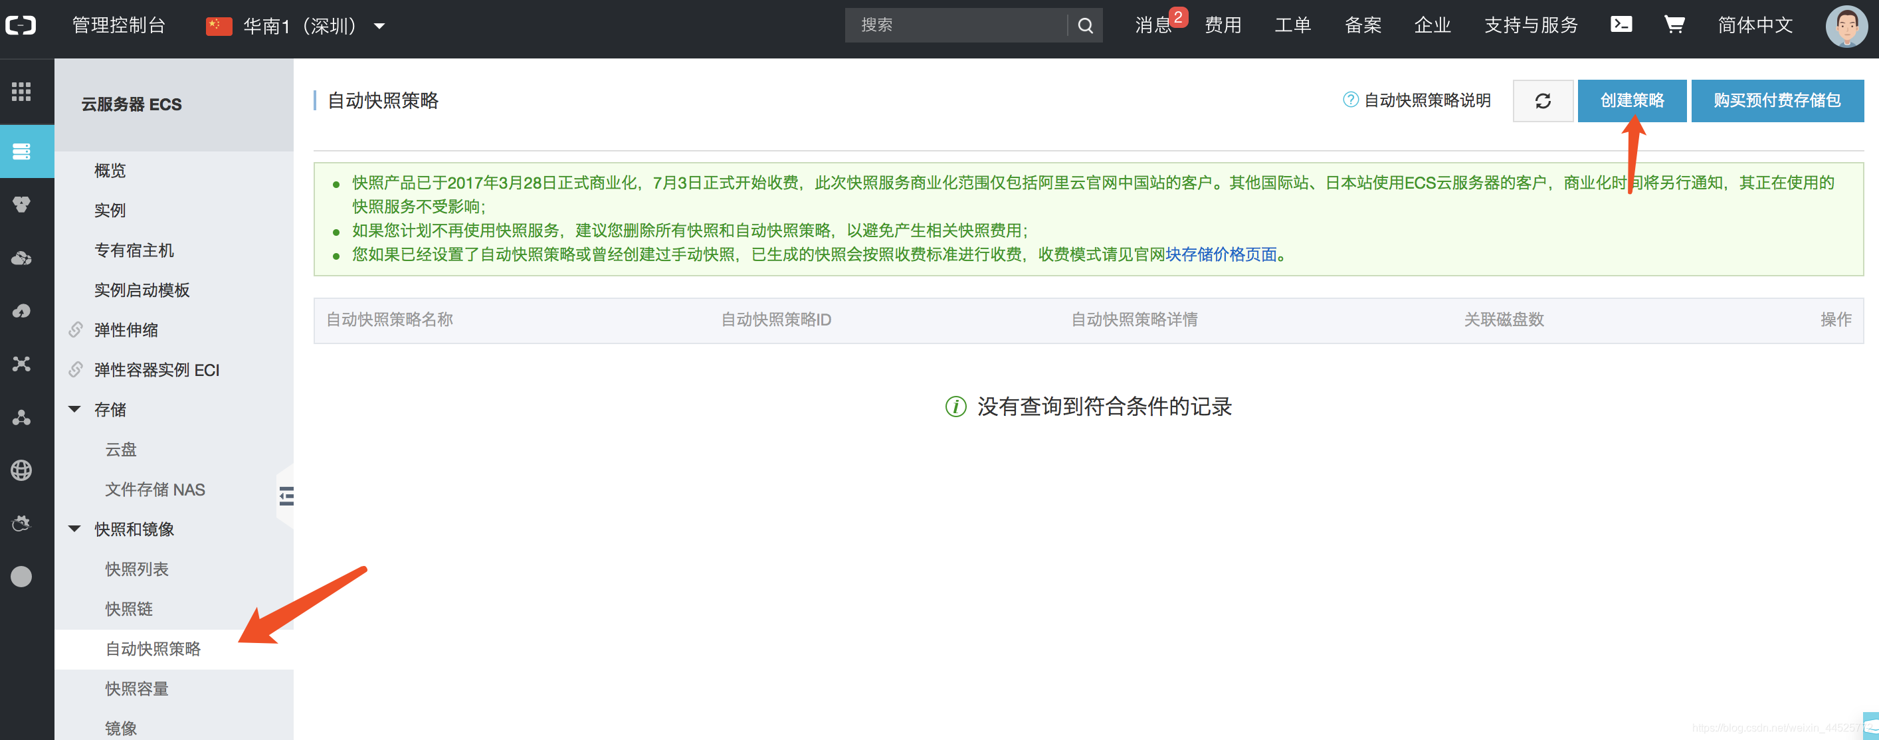The image size is (1879, 740).
Task: Click the 创建策略 button
Action: pyautogui.click(x=1632, y=100)
